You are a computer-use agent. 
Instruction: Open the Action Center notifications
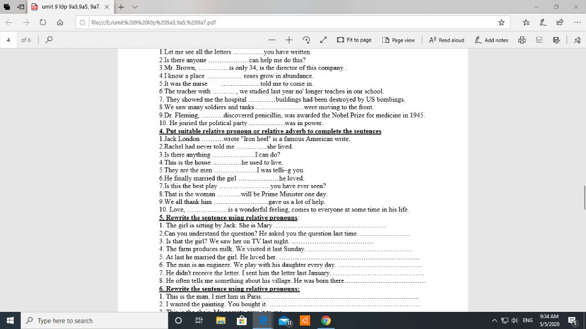tap(572, 320)
